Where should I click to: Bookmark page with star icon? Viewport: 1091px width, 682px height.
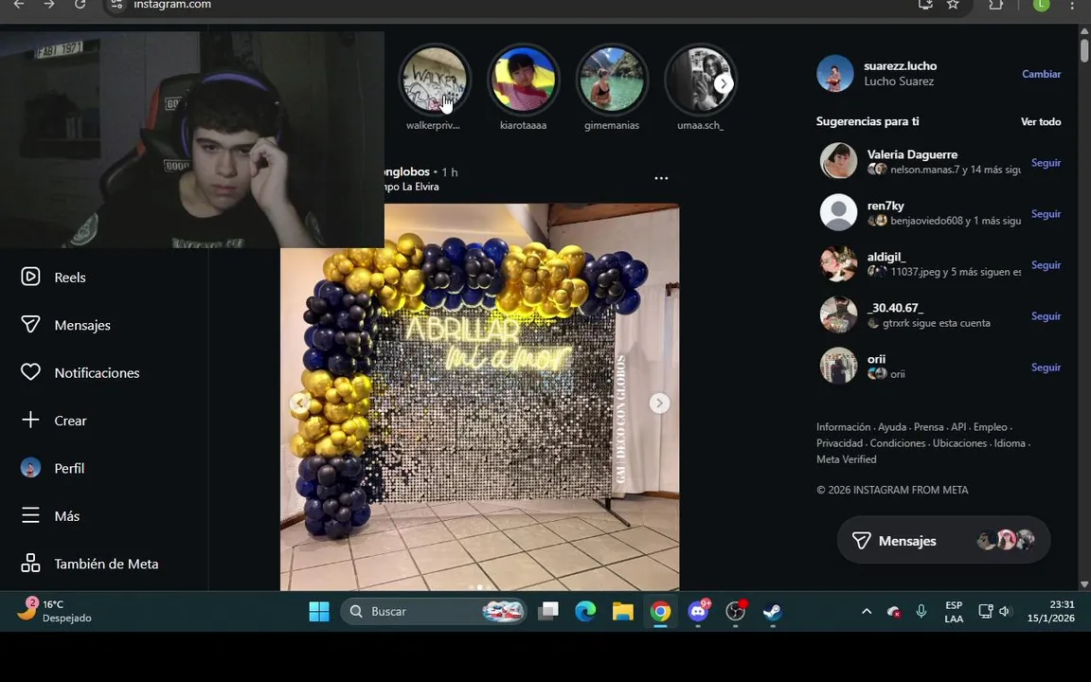click(x=954, y=4)
